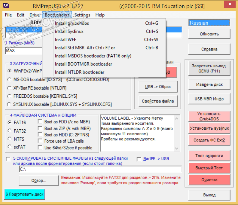Select MS-DOS bootable [IO.SYS] radio option
The width and height of the screenshot is (238, 205).
point(10,80)
